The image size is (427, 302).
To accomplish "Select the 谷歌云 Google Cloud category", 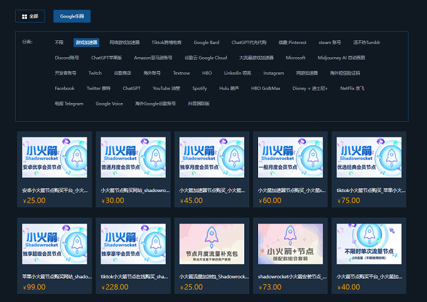I will coord(205,58).
